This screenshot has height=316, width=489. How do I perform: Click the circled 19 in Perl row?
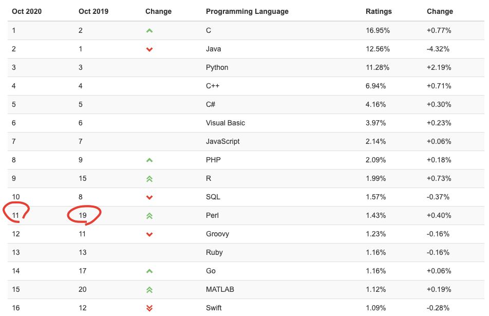point(83,215)
